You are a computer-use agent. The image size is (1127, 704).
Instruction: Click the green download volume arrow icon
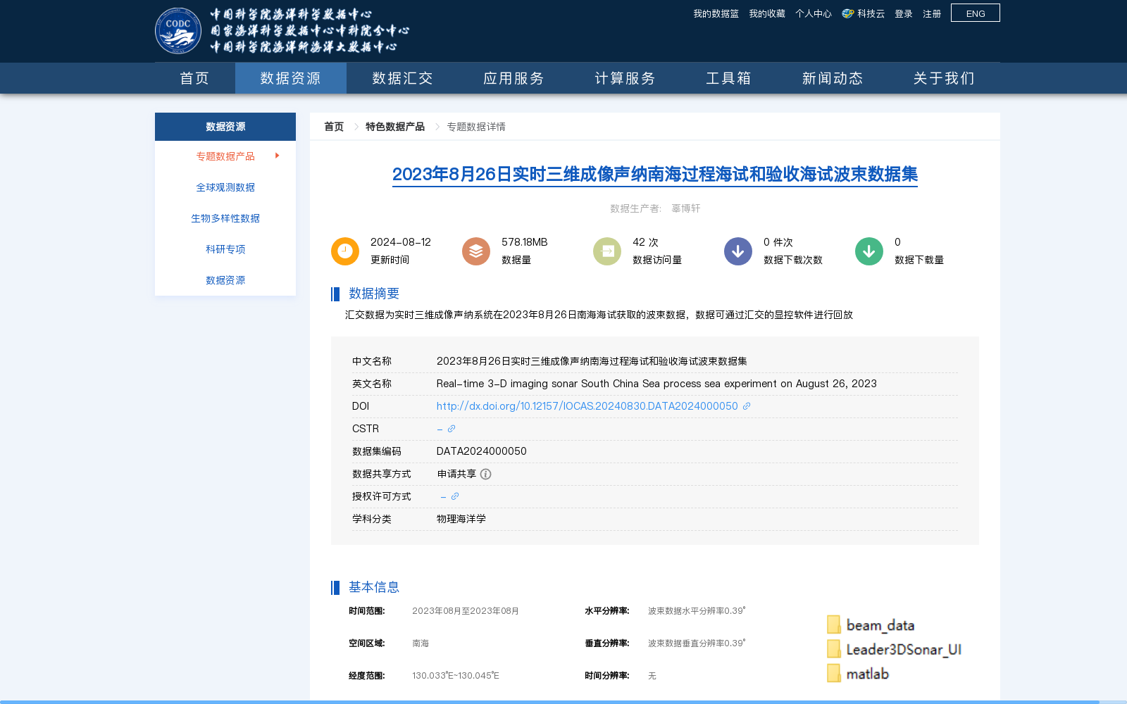[x=869, y=251]
